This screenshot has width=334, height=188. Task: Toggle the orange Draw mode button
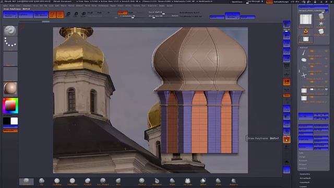click(61, 15)
